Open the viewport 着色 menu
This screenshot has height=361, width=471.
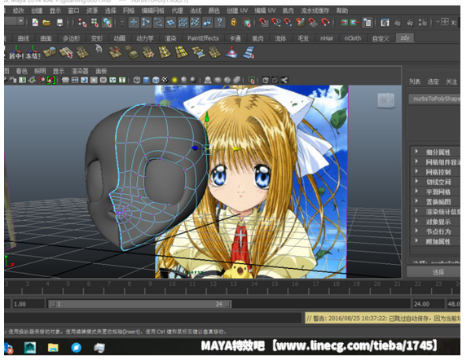22,71
